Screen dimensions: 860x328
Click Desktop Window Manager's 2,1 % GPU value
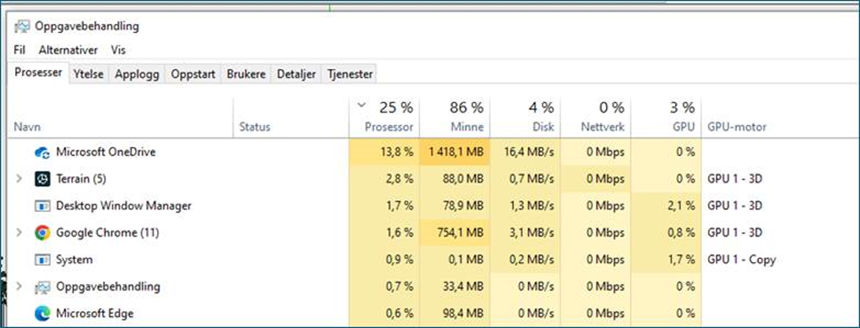(681, 206)
